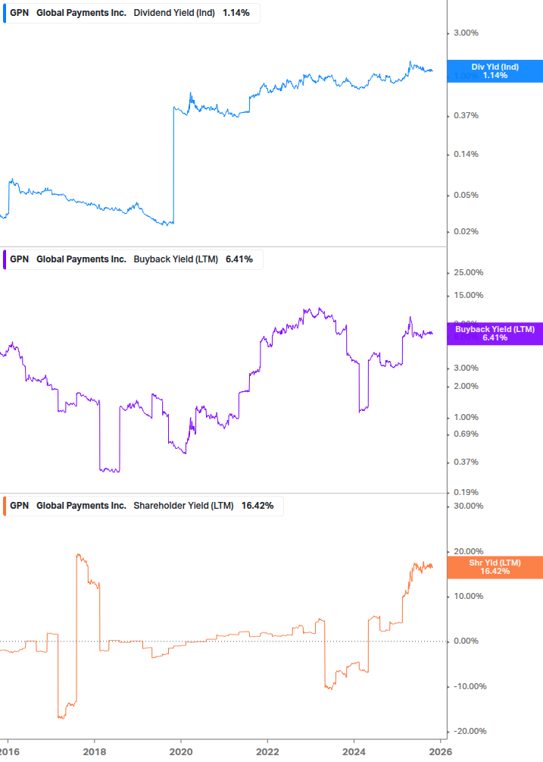Click GPN ticker in the Shareholder Yield legend
Screen dimensions: 543x762
(19, 506)
